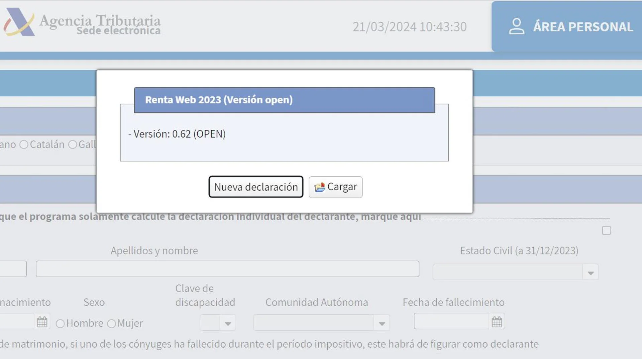Select the Catalán language option

(x=24, y=144)
